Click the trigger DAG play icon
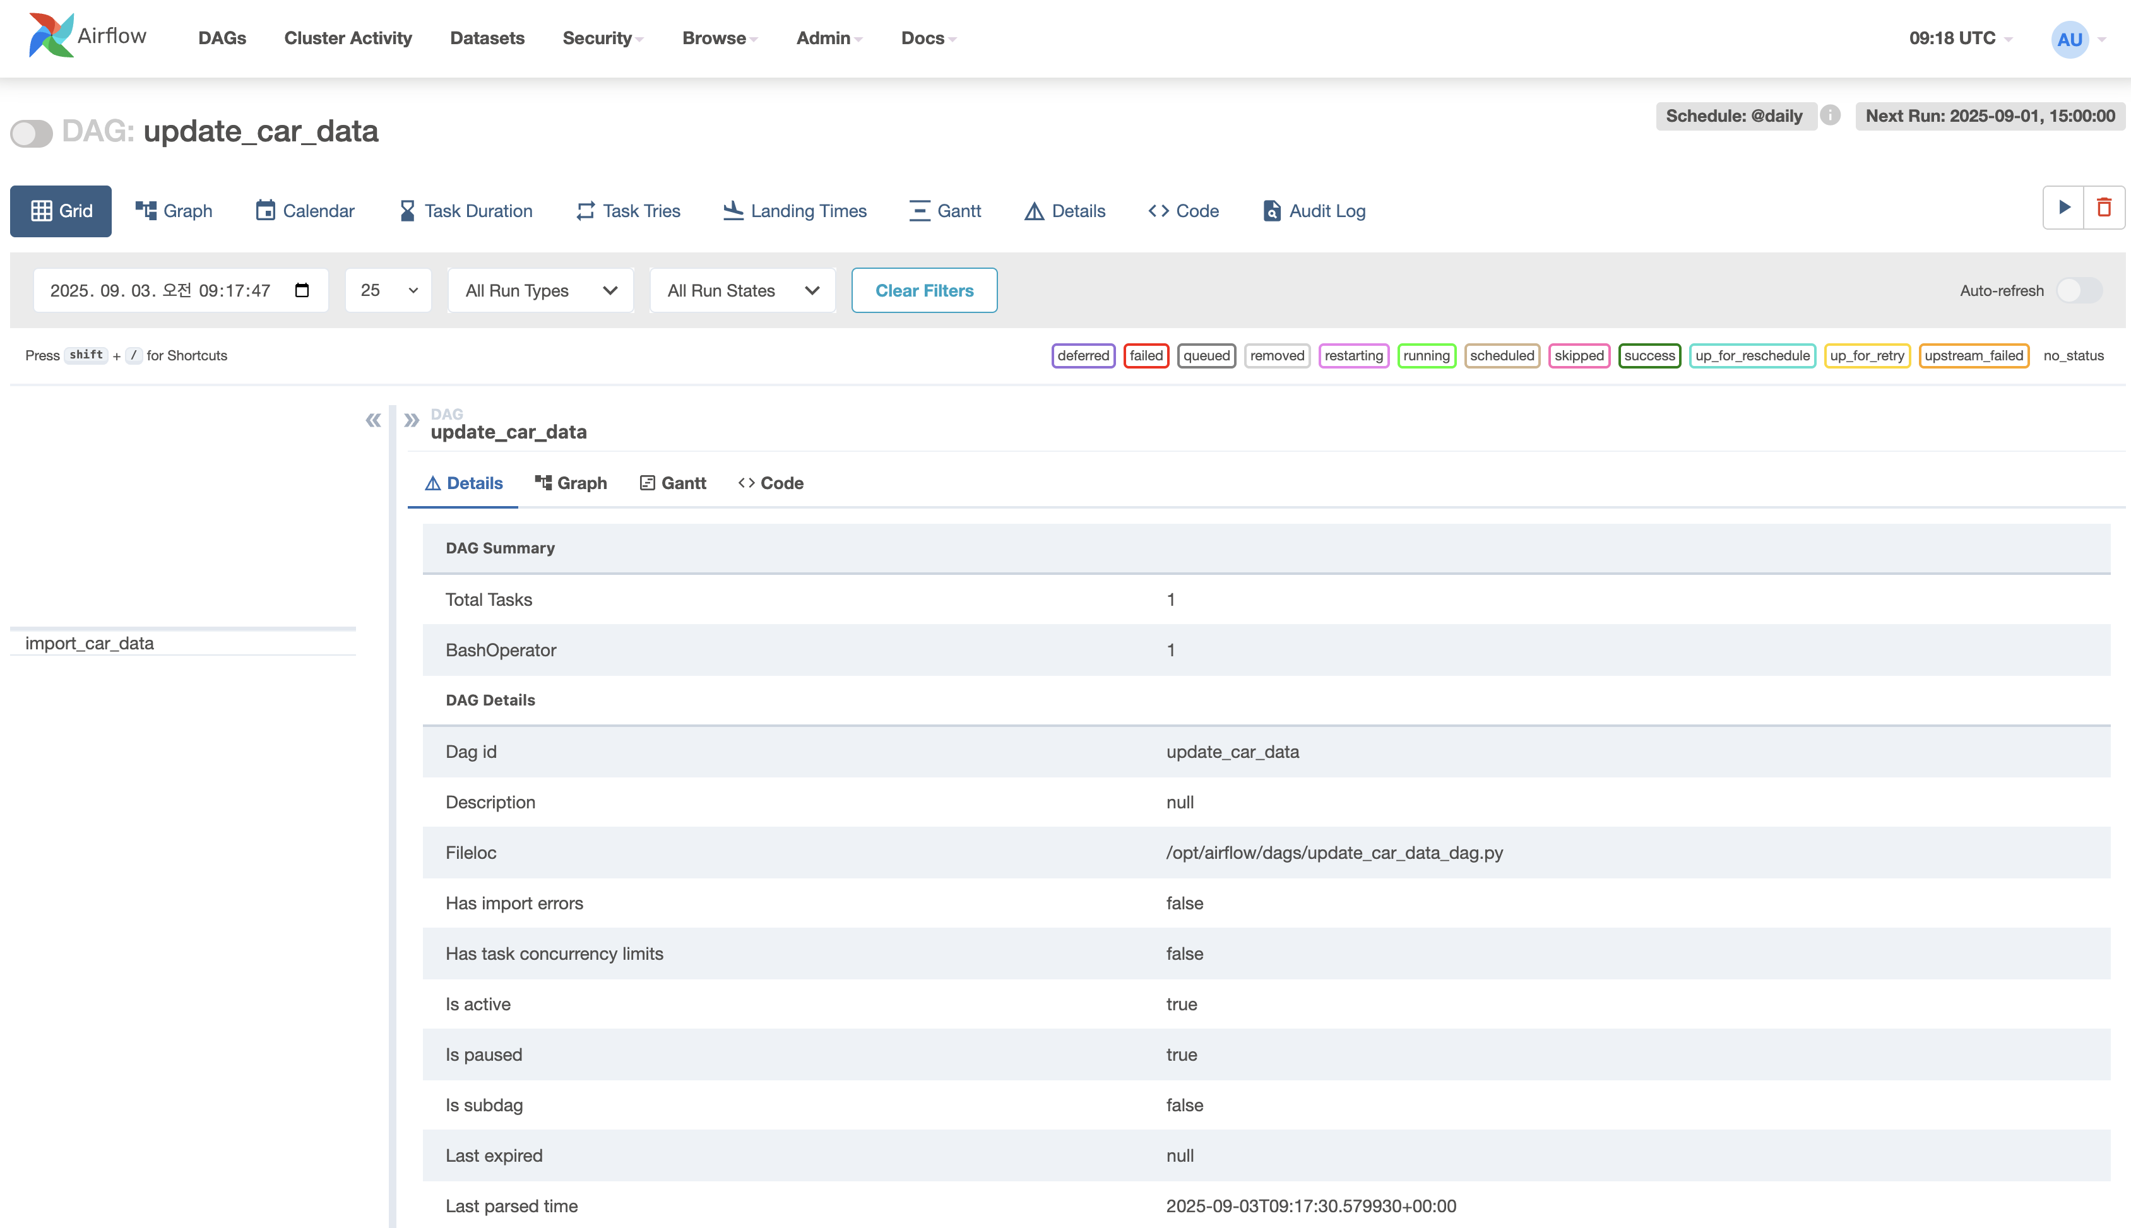Screen dimensions: 2131x1228 (2063, 208)
